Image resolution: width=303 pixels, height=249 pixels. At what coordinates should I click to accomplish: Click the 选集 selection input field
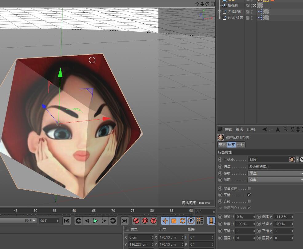[x=275, y=167]
